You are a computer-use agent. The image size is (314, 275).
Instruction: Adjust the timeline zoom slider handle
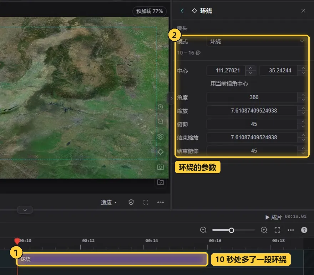pos(231,230)
